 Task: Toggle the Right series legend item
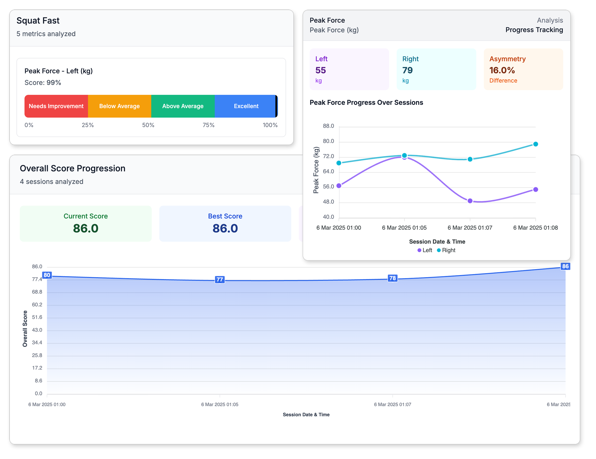pos(446,250)
